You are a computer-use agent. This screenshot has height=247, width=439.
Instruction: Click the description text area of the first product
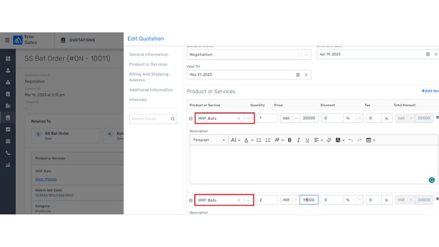click(313, 164)
